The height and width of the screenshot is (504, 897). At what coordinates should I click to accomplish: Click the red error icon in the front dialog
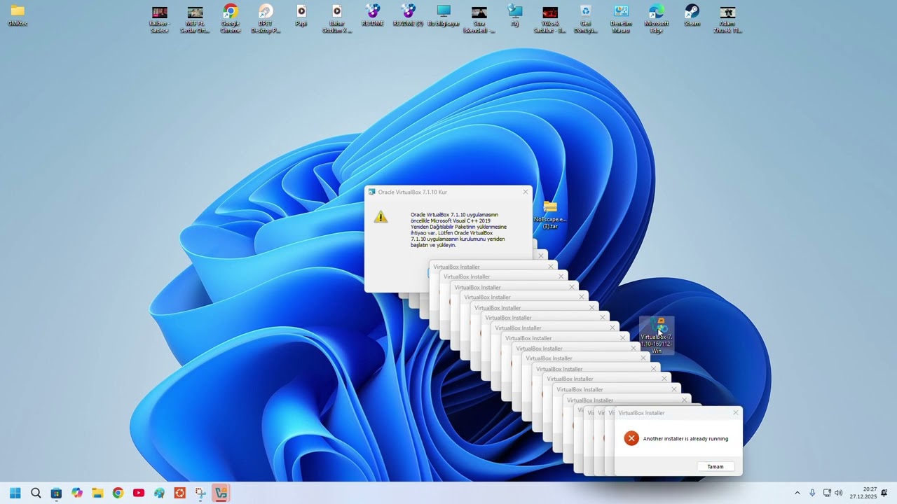[x=631, y=439]
